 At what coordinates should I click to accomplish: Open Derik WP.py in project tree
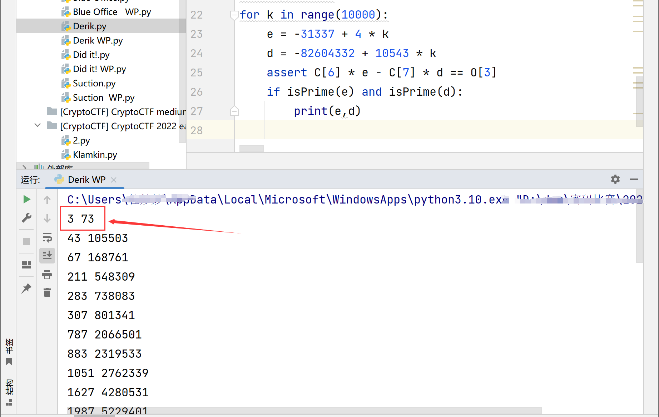pyautogui.click(x=98, y=41)
